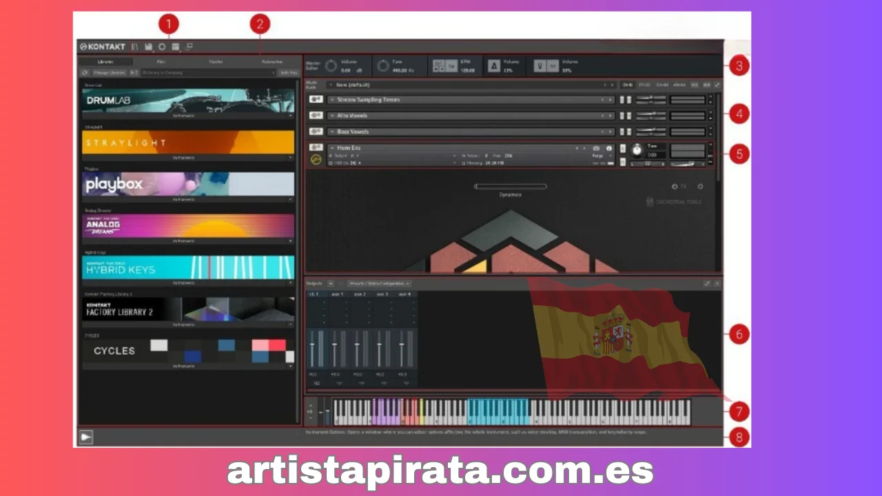Expand the Playbox Instruments dropdown arrow
882x496 pixels.
pos(290,199)
